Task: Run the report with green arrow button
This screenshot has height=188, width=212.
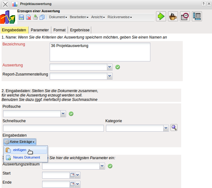Action: (x=161, y=17)
